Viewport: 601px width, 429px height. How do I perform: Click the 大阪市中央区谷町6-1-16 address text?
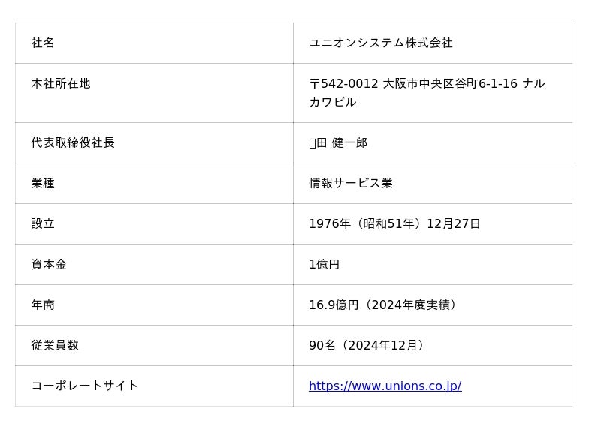click(x=450, y=83)
